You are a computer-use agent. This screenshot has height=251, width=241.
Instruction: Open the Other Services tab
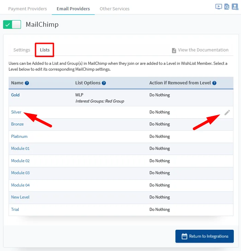tap(115, 9)
